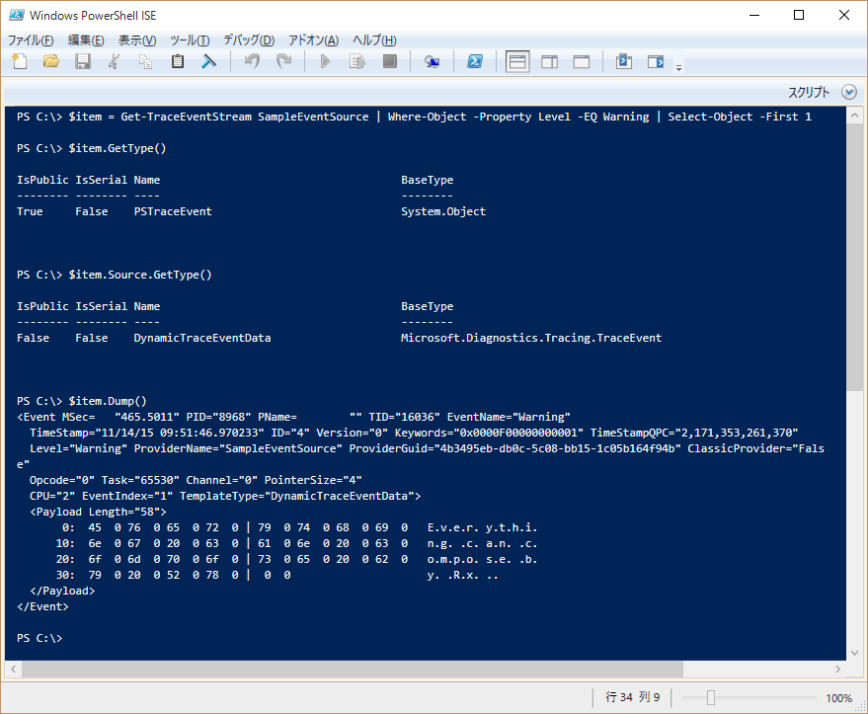The width and height of the screenshot is (868, 714).
Task: Click the 100% zoom level text
Action: (838, 698)
